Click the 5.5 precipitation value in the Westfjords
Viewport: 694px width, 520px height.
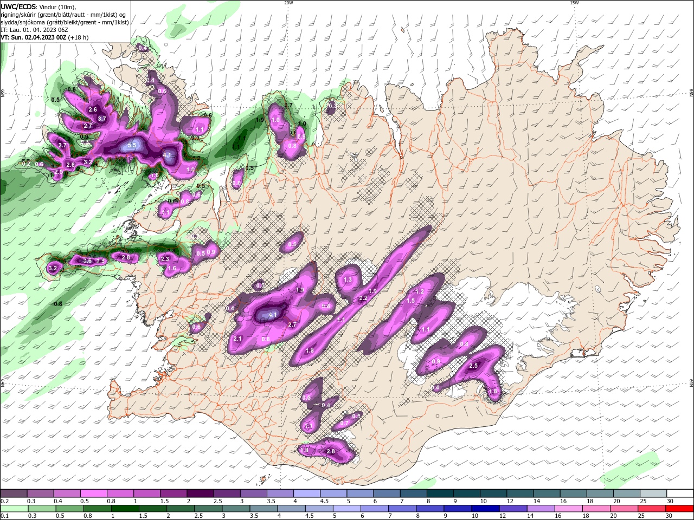point(132,146)
